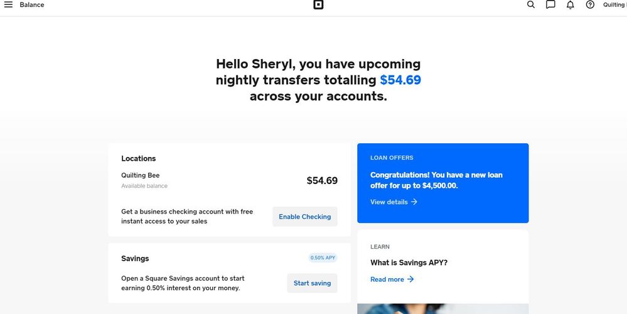Viewport: 627px width, 314px height.
Task: Open the View details loan link
Action: pyautogui.click(x=389, y=202)
